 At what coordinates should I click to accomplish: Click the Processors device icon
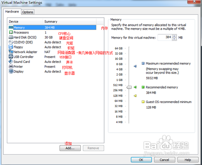pos(11,32)
